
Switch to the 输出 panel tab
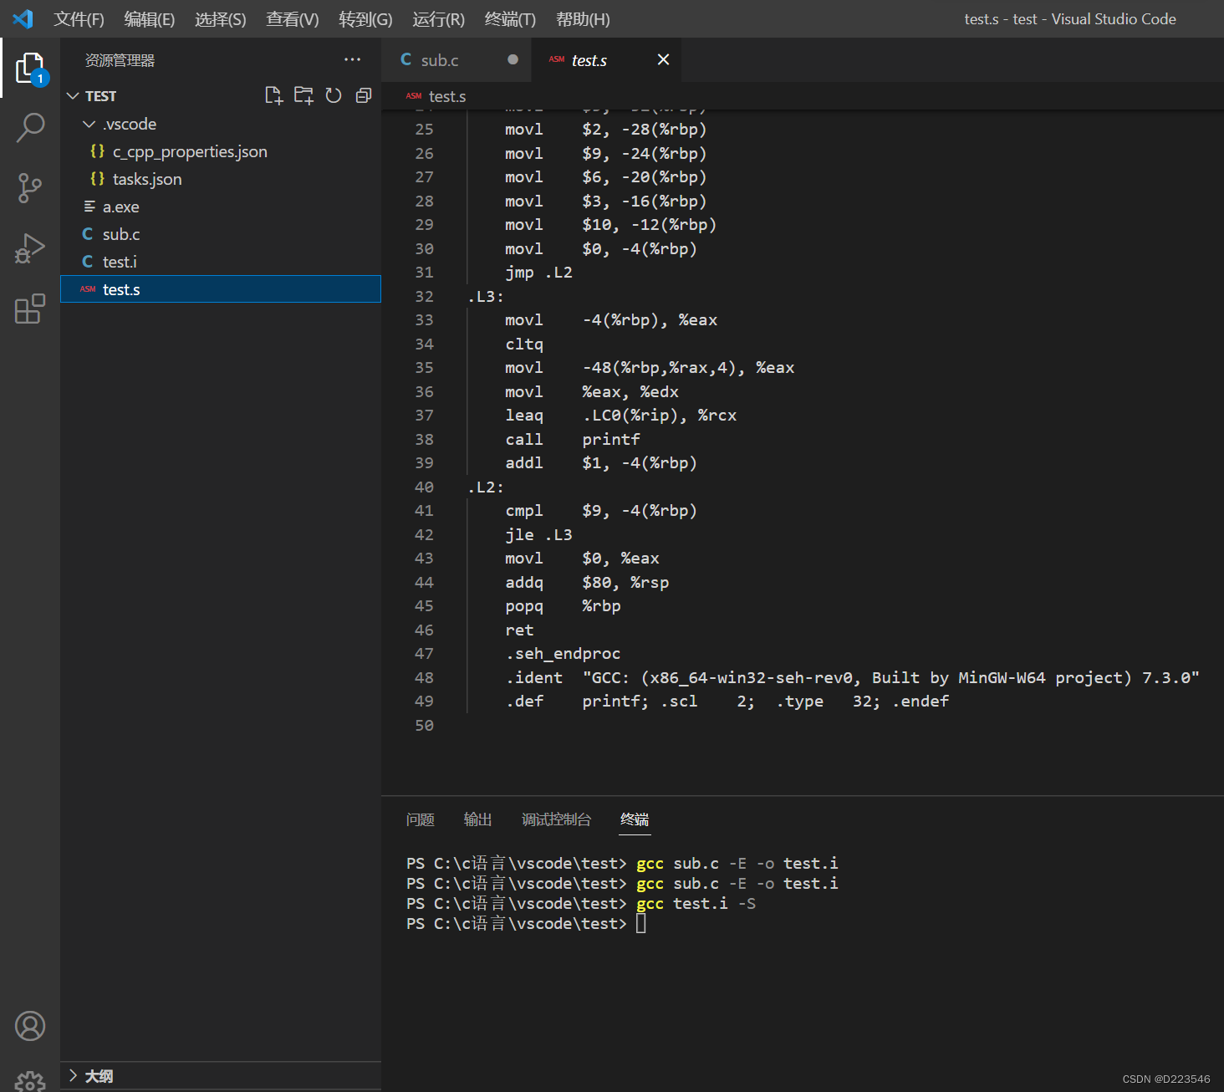click(478, 819)
